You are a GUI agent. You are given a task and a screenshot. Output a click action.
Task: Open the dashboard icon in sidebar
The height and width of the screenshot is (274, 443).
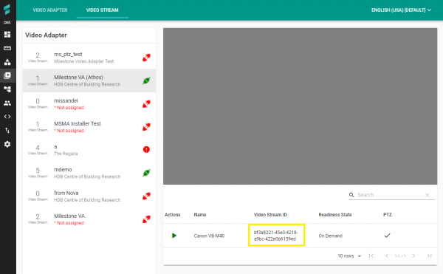[x=7, y=35]
